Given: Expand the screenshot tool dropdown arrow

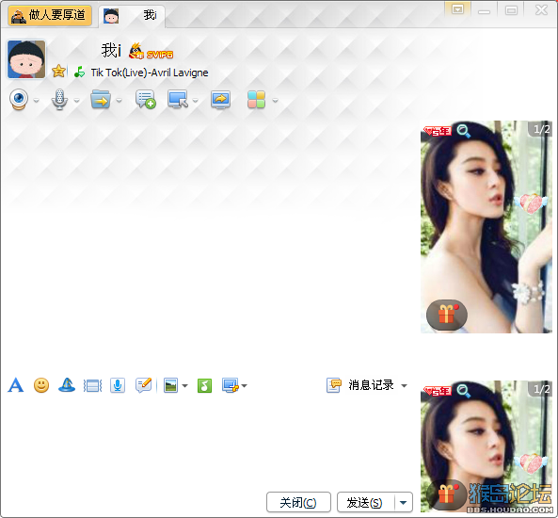Looking at the screenshot, I should 244,385.
